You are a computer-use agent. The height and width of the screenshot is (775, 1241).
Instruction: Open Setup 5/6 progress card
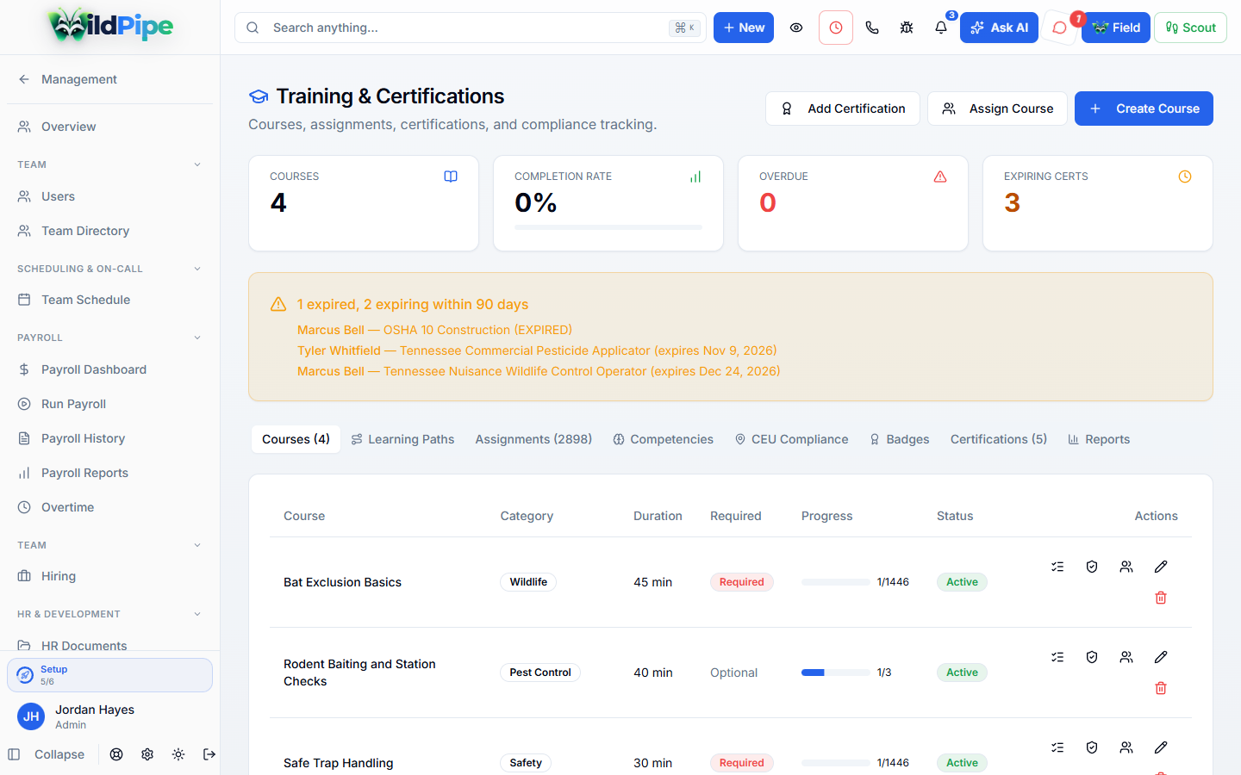pos(109,675)
